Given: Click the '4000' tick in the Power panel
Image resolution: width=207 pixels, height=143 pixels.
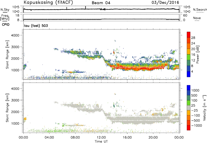Looking at the screenshot, I should (15, 35).
